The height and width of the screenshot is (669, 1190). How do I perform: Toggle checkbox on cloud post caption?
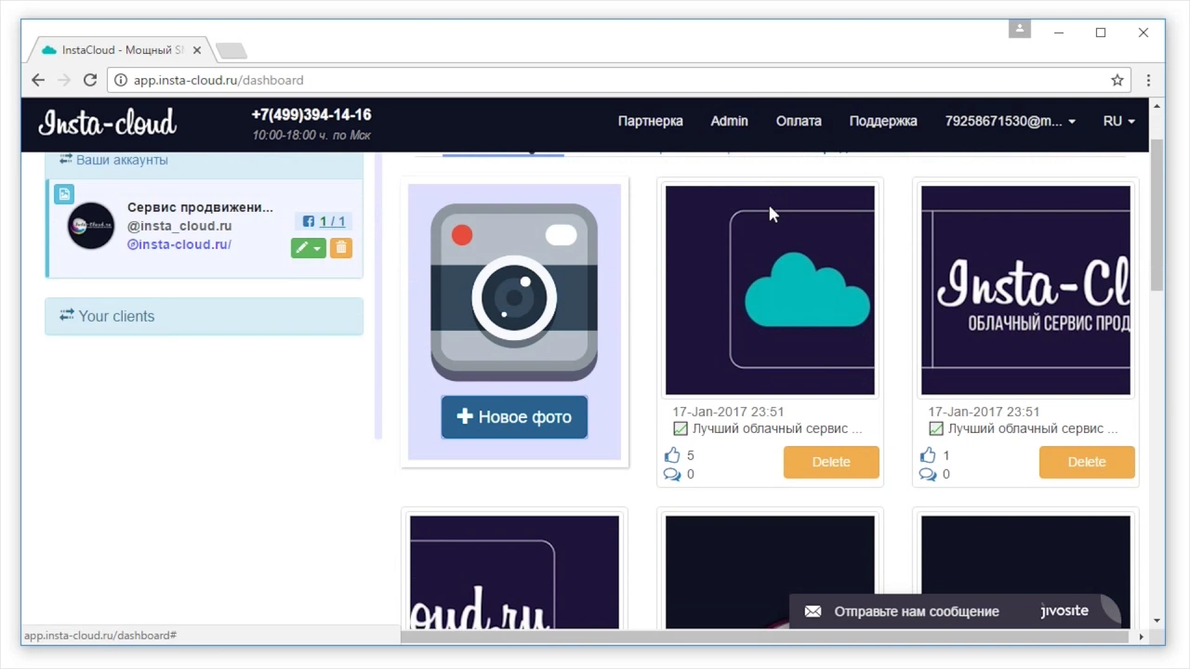tap(681, 428)
